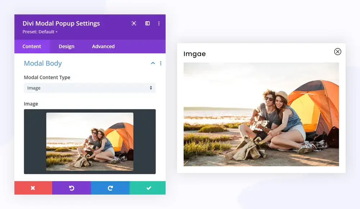Screen dimensions: 360x209
Task: Discard changes with the red X button
Action: coord(33,188)
